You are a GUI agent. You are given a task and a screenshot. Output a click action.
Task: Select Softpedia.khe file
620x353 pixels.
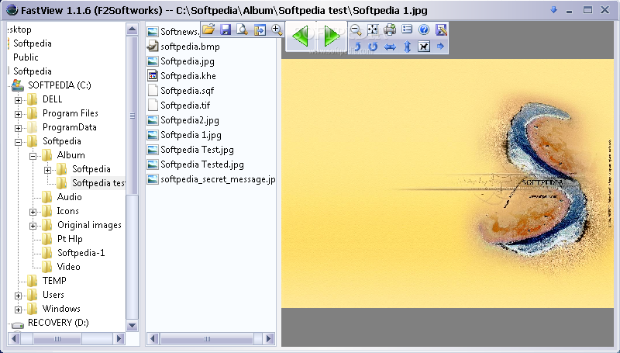[188, 75]
